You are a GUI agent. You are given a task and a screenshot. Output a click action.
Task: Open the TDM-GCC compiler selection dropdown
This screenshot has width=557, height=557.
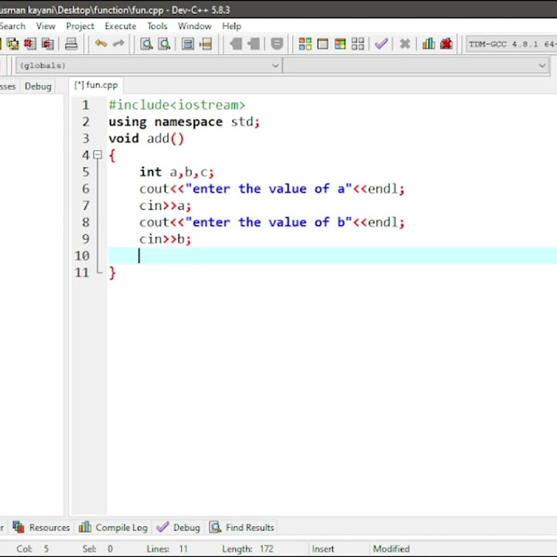click(511, 44)
